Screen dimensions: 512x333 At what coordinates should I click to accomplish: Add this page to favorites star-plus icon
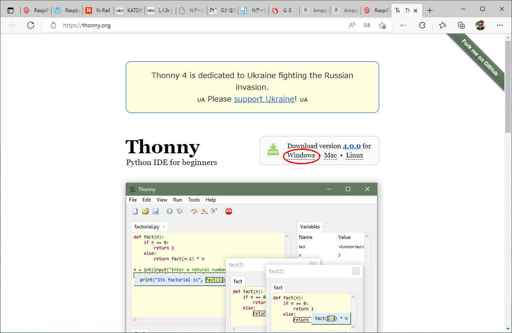[x=382, y=25]
